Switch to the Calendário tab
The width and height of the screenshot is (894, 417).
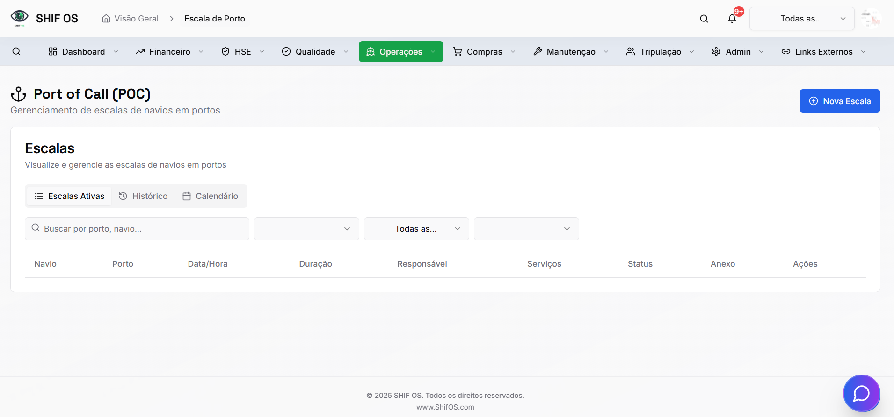(x=211, y=196)
